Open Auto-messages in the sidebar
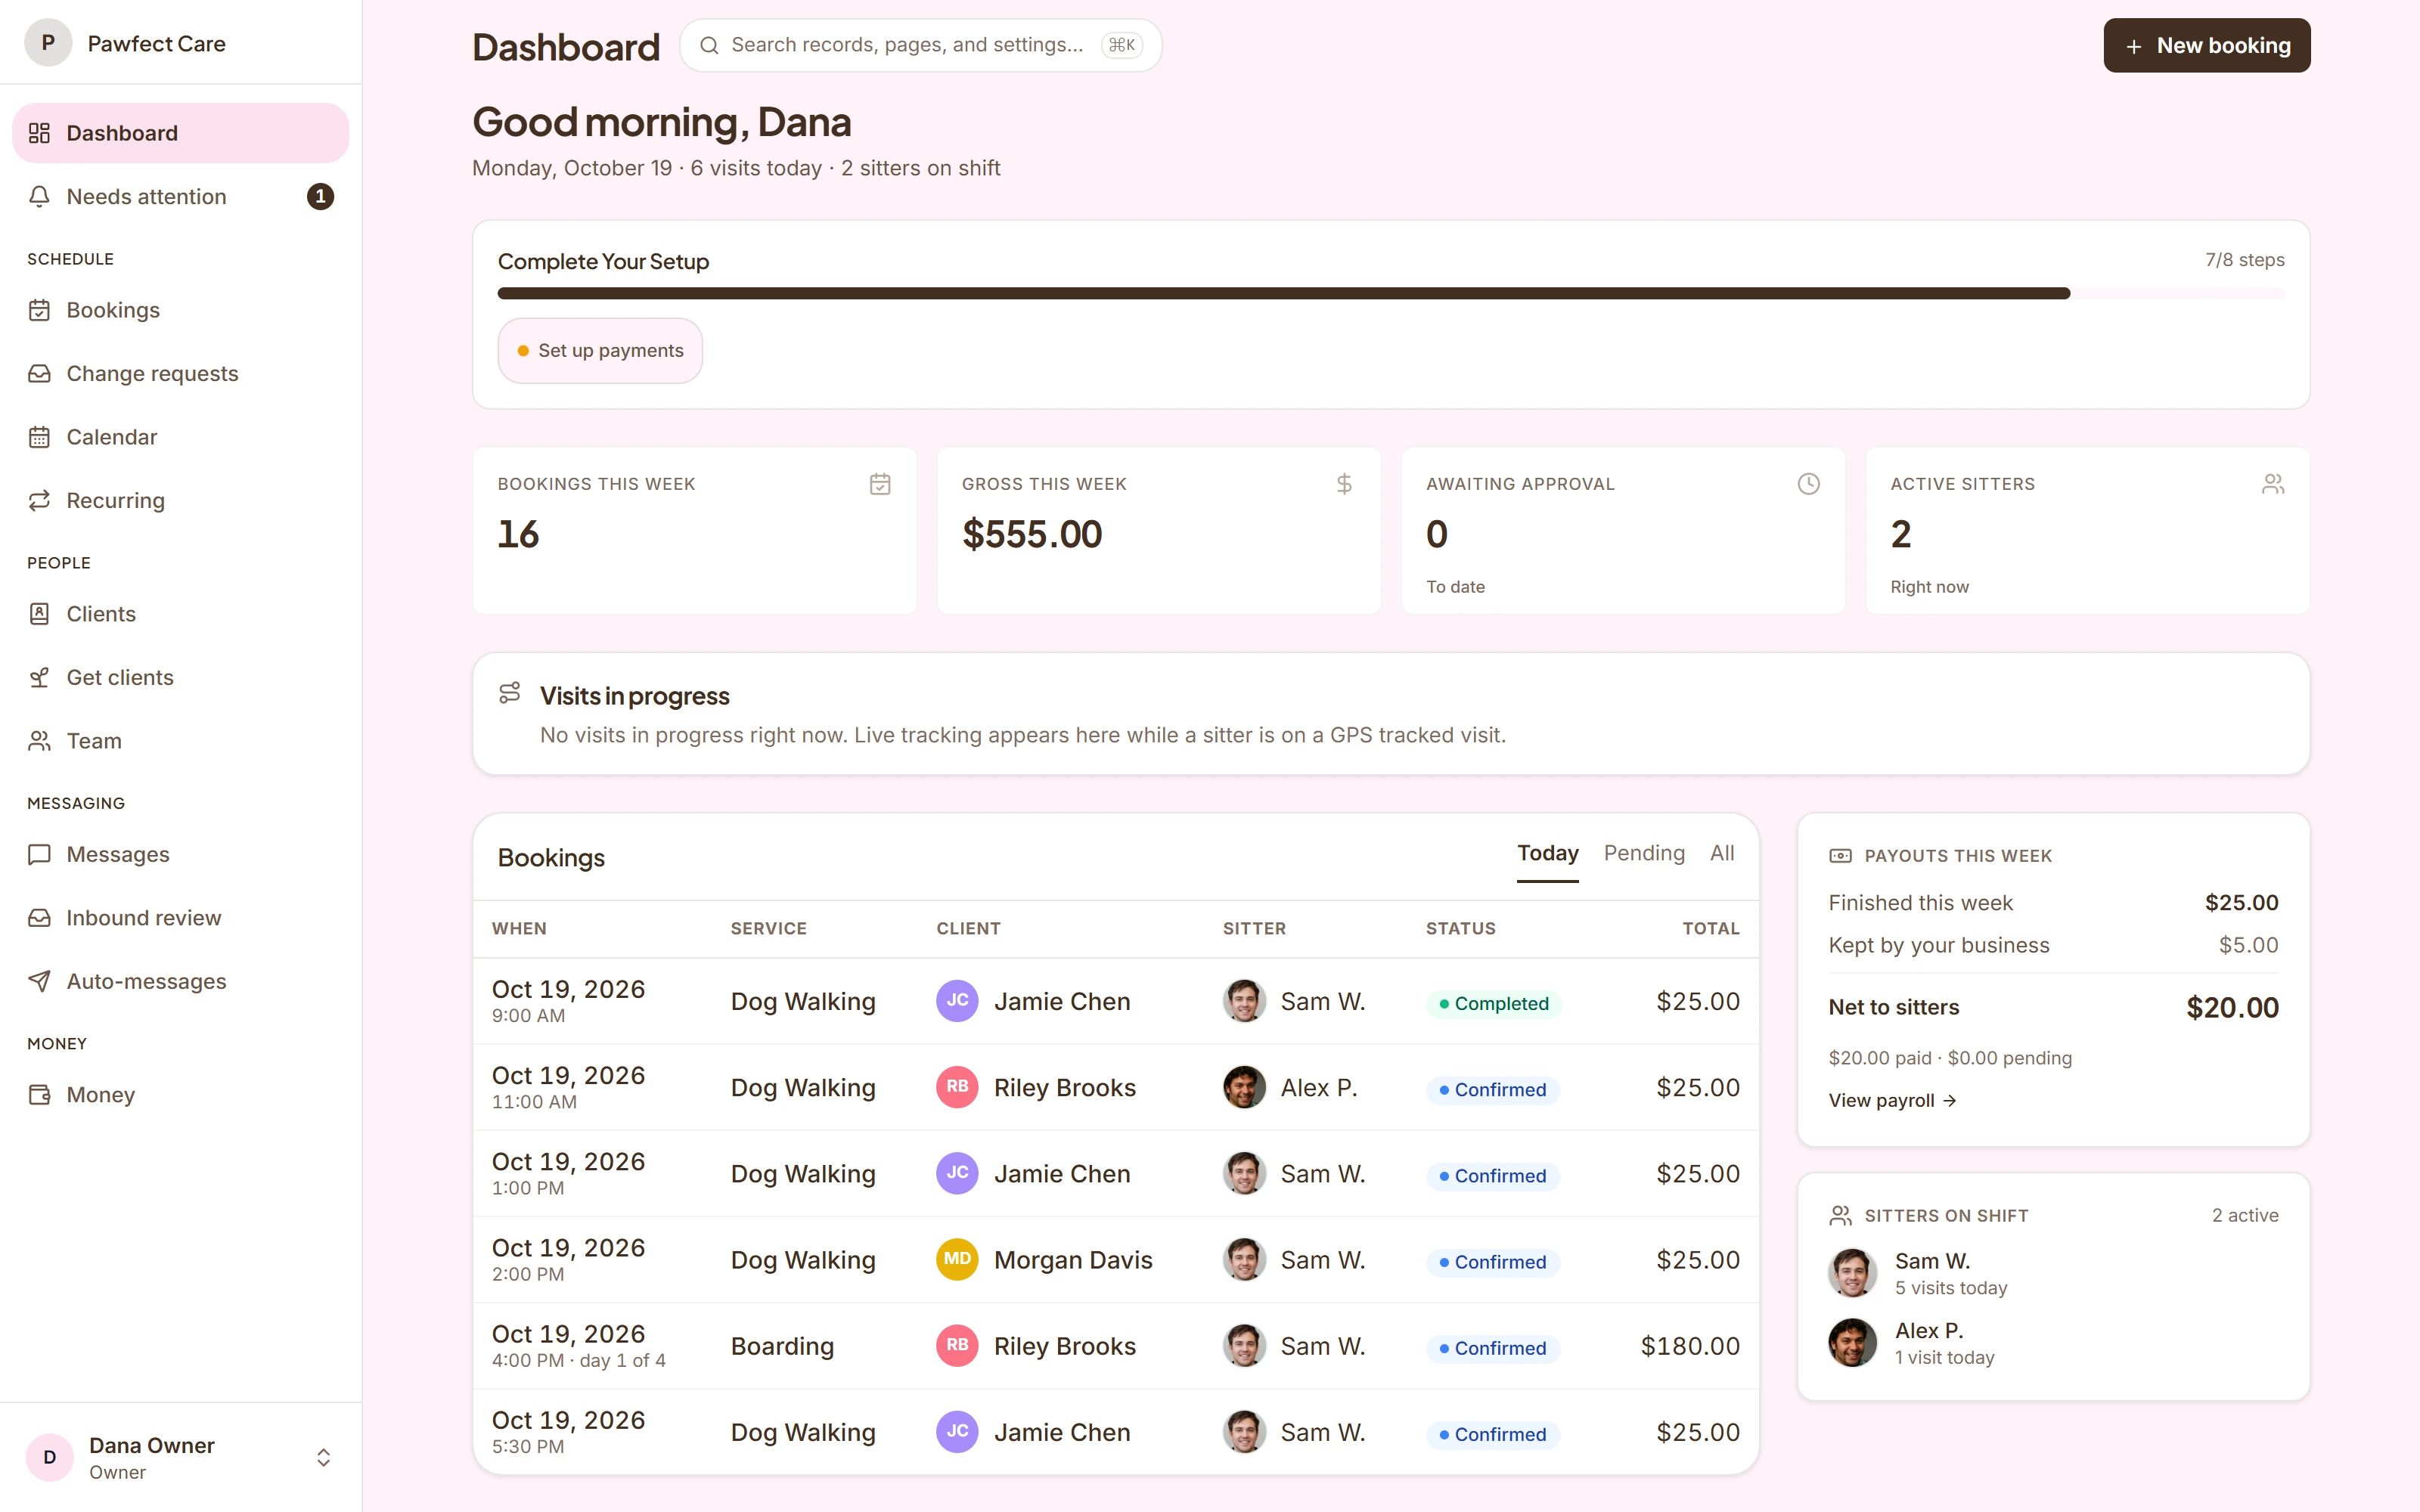Screen dimensions: 2420x1512 180,982
